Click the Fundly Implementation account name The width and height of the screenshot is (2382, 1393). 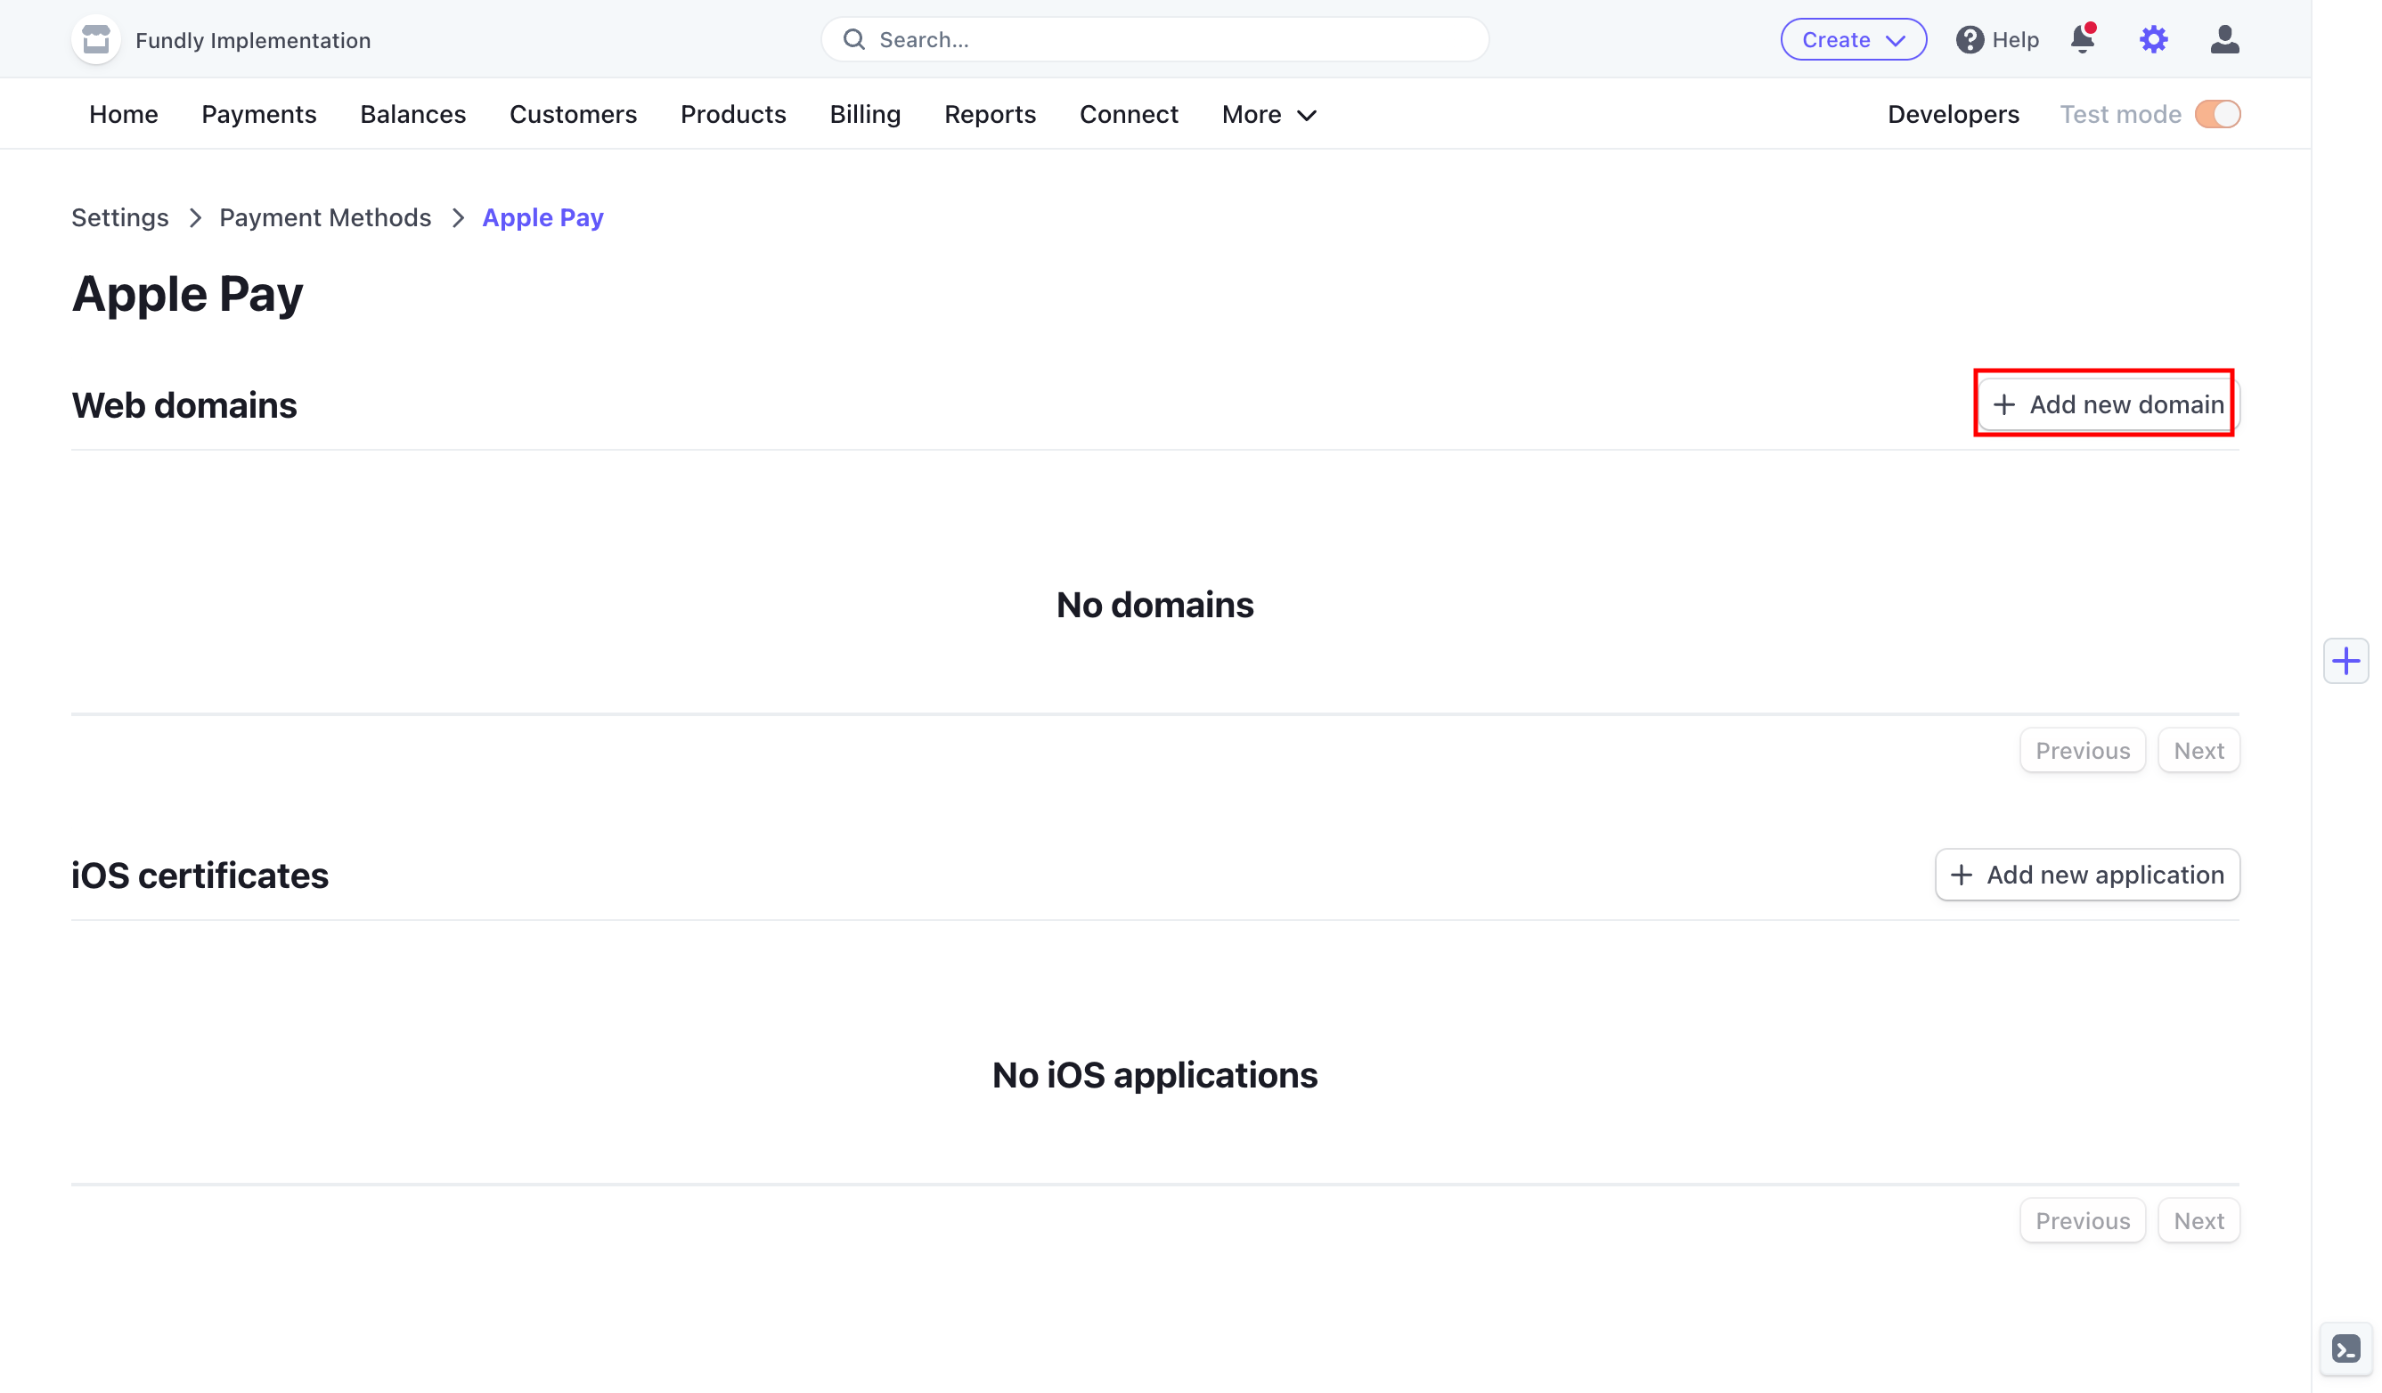click(253, 41)
